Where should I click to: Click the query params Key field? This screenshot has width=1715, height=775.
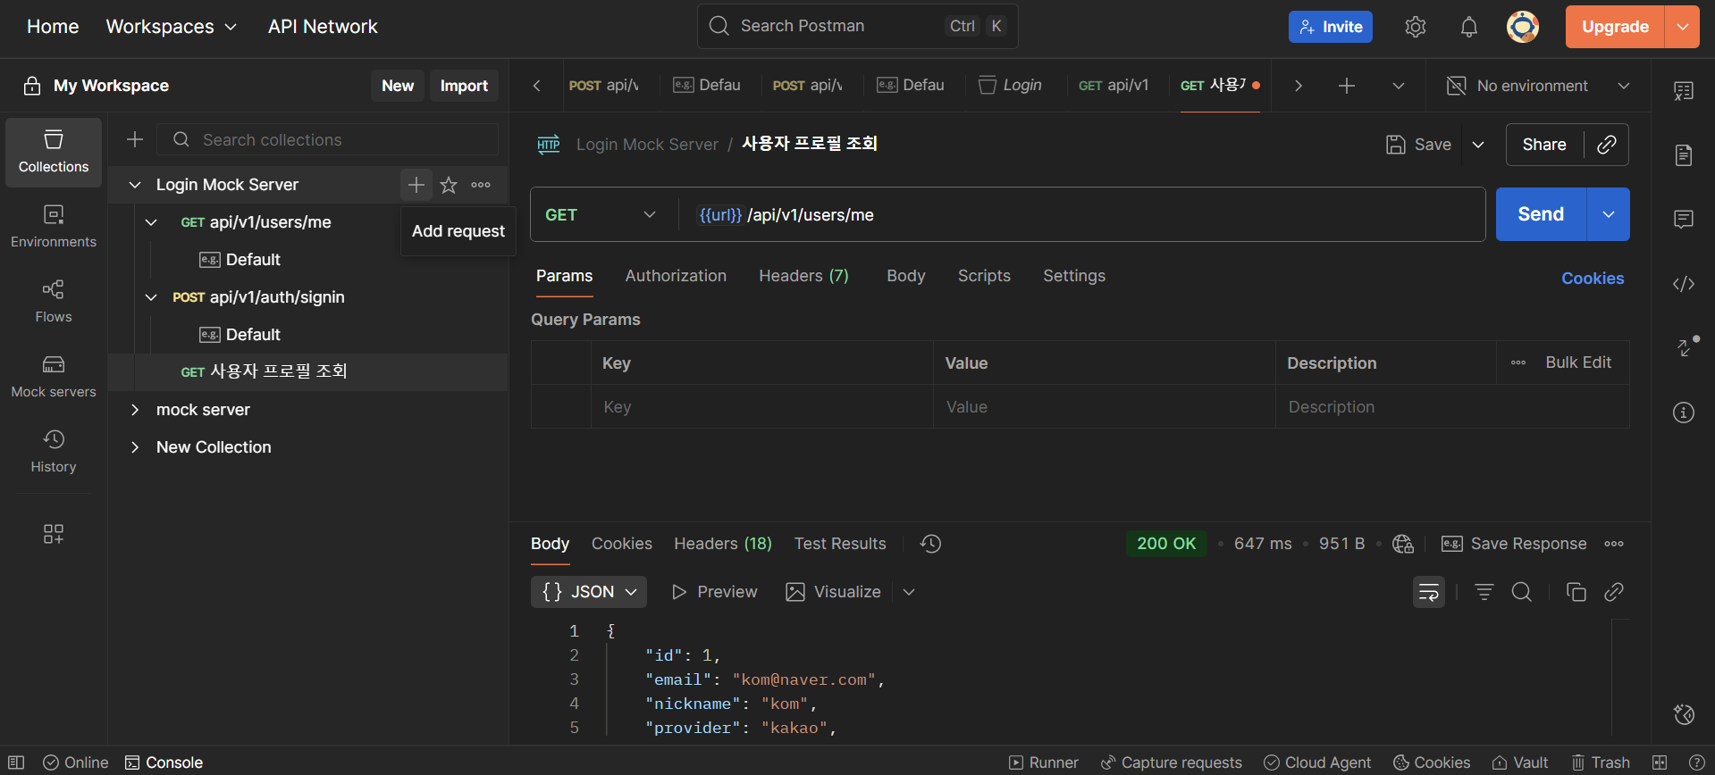761,406
